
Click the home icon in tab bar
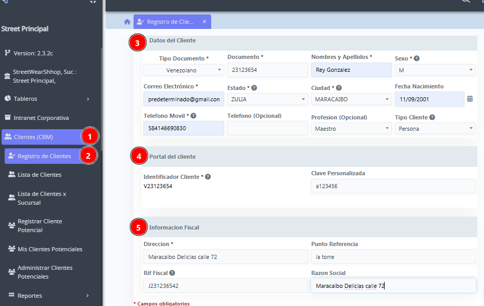tap(127, 22)
